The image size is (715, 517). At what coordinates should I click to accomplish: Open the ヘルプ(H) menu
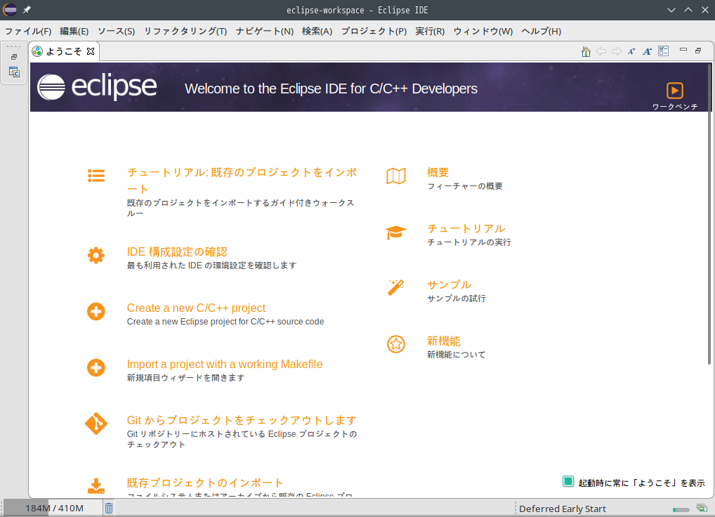click(x=542, y=31)
